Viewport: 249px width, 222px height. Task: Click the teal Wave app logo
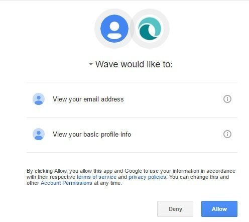pyautogui.click(x=150, y=29)
